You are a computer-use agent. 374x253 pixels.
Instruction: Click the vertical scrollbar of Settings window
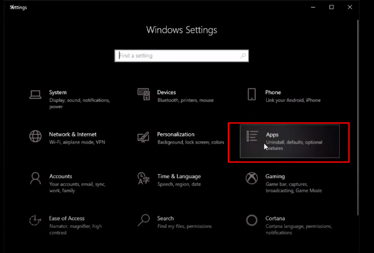point(358,118)
